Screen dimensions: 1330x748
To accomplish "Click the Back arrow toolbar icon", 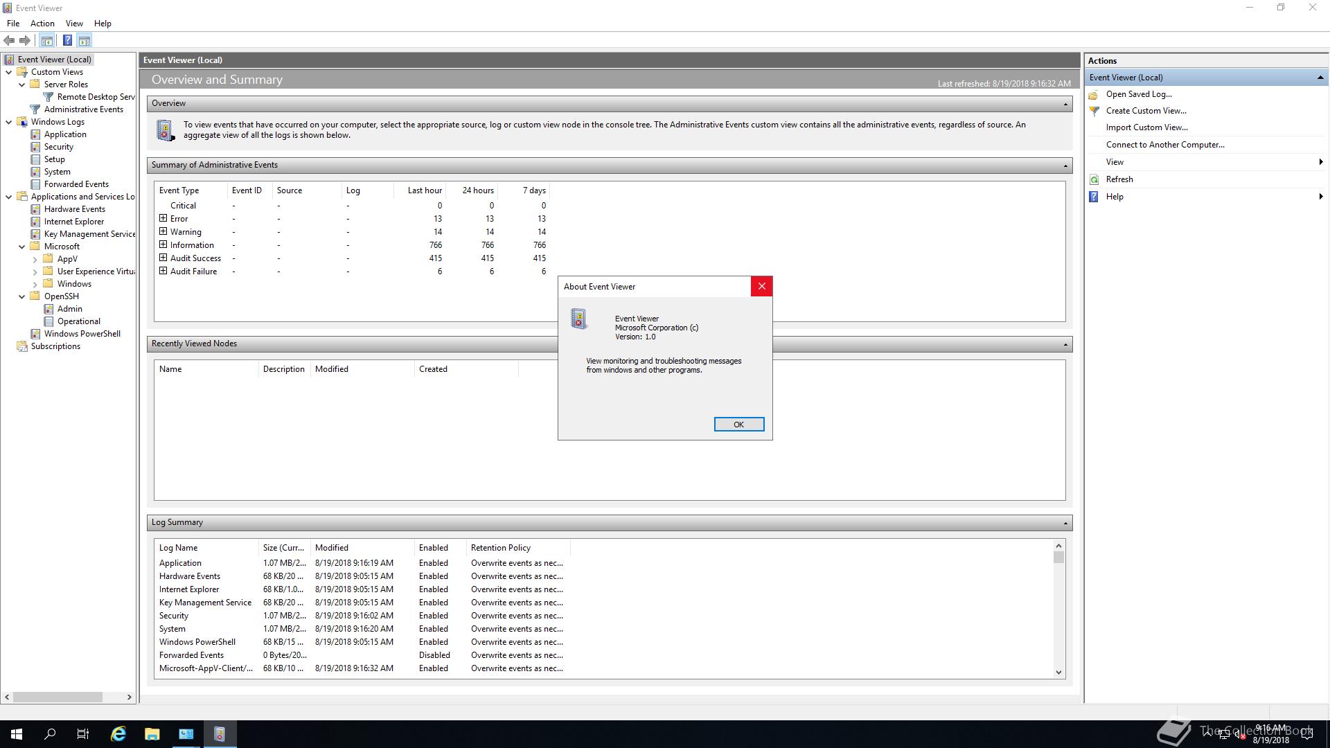I will (x=9, y=40).
